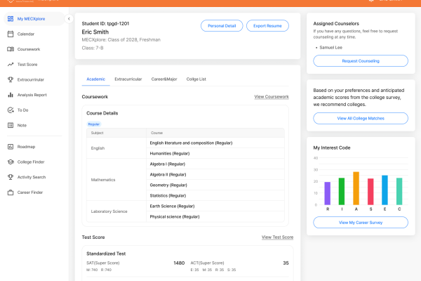Switch to the Career&Major tab

pyautogui.click(x=164, y=79)
